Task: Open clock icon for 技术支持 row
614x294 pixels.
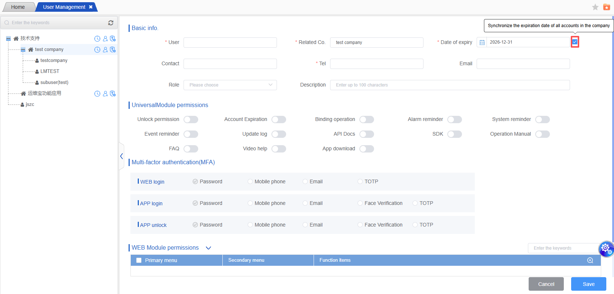Action: (x=97, y=38)
